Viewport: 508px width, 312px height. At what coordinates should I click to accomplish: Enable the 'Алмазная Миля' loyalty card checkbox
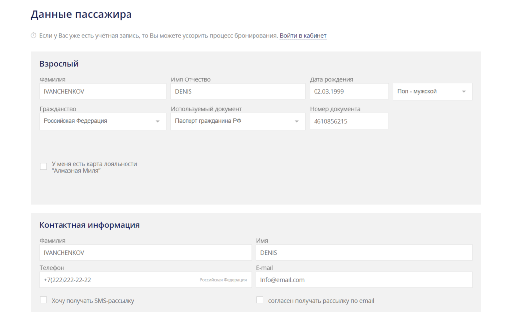coord(44,167)
